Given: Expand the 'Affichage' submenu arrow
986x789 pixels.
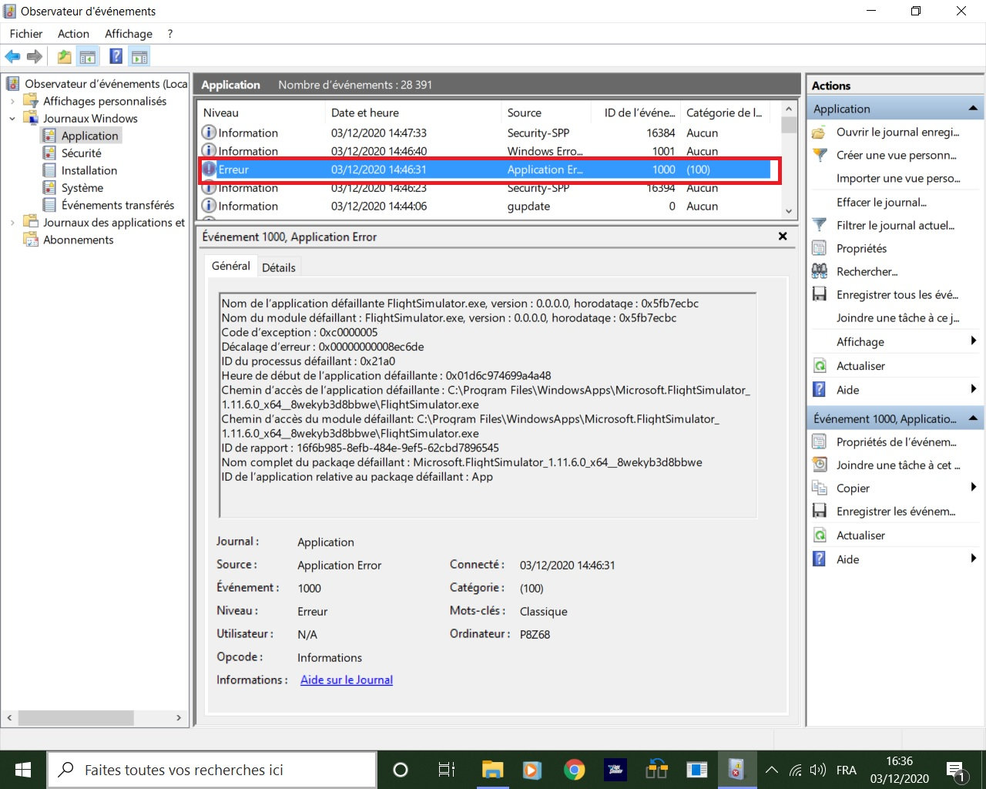Looking at the screenshot, I should click(x=974, y=341).
